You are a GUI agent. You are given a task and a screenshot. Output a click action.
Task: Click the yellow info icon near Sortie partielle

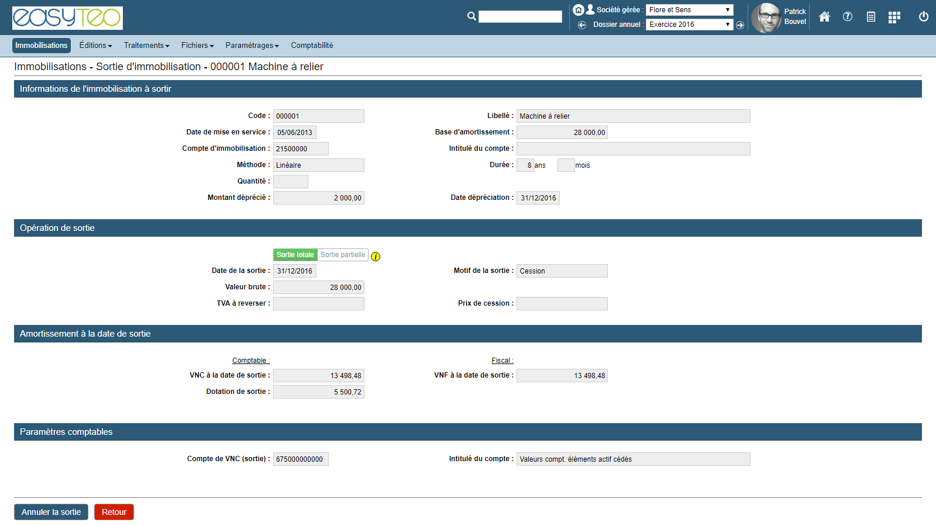(376, 257)
